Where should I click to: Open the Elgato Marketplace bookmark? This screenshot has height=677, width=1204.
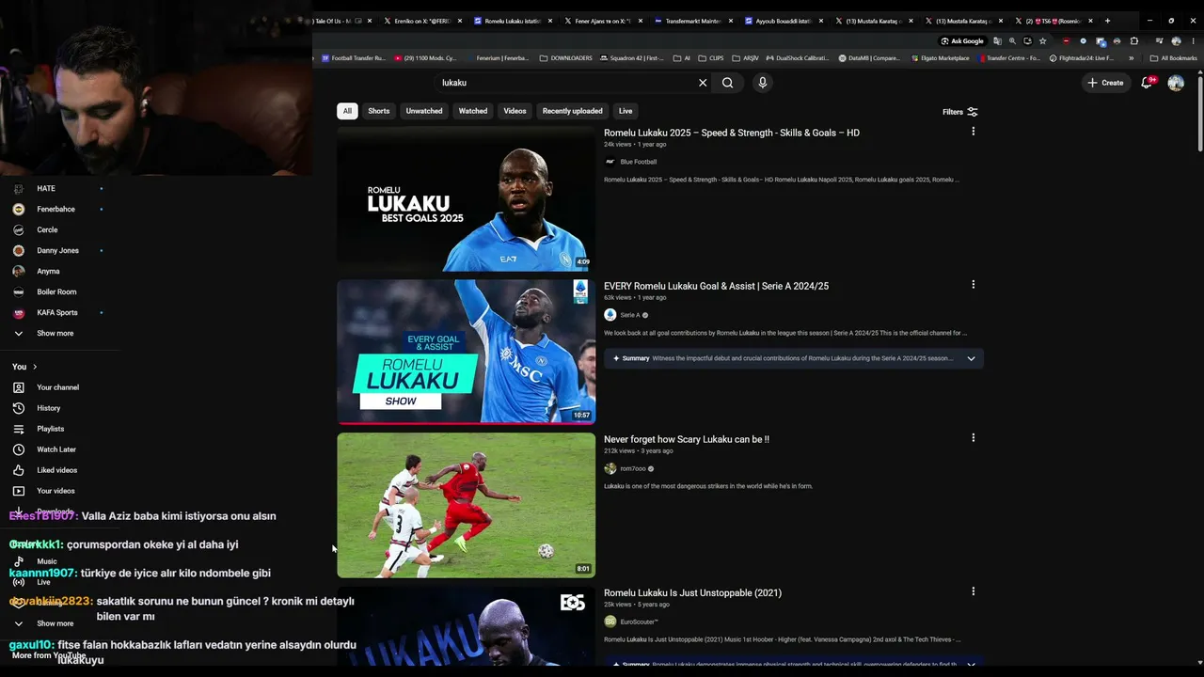(x=940, y=58)
